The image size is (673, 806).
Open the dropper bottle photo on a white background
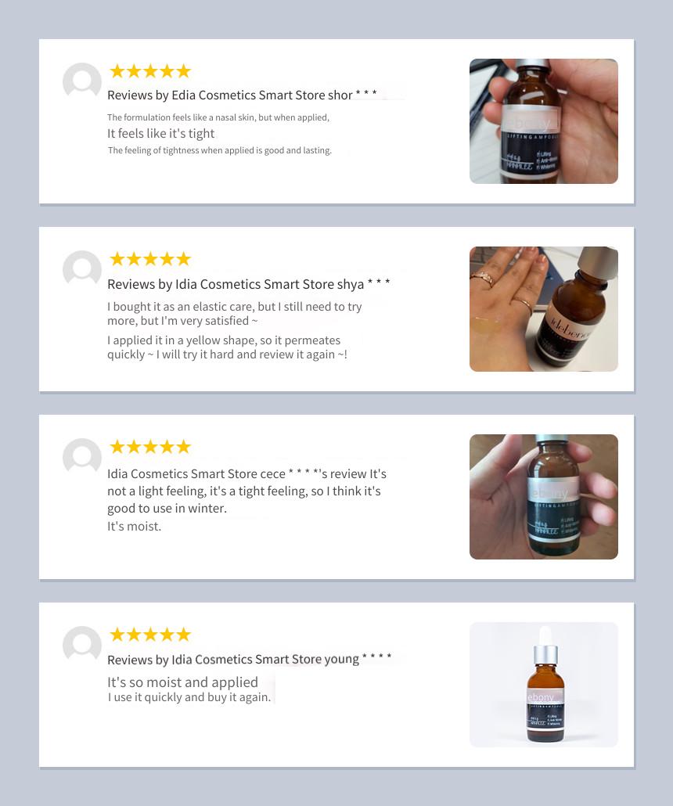(543, 684)
